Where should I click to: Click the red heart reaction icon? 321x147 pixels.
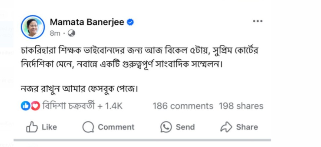click(35, 106)
